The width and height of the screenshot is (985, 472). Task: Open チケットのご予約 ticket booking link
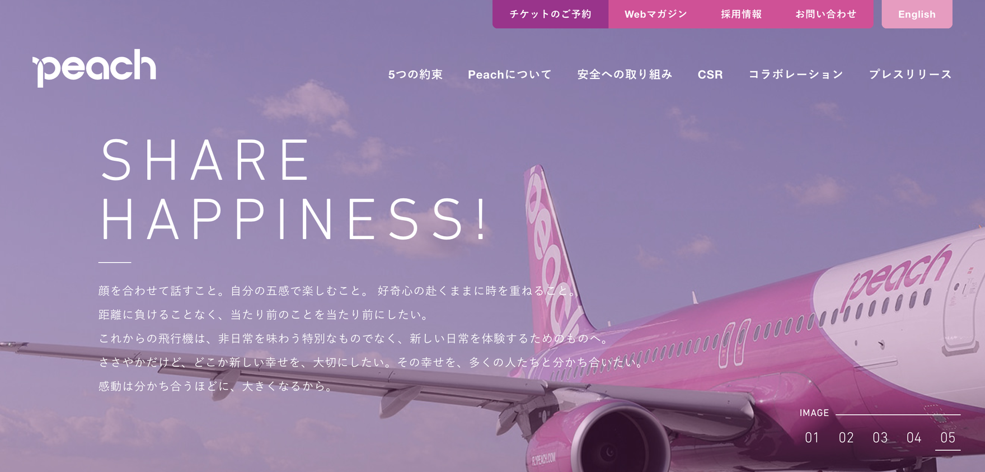[x=550, y=14]
